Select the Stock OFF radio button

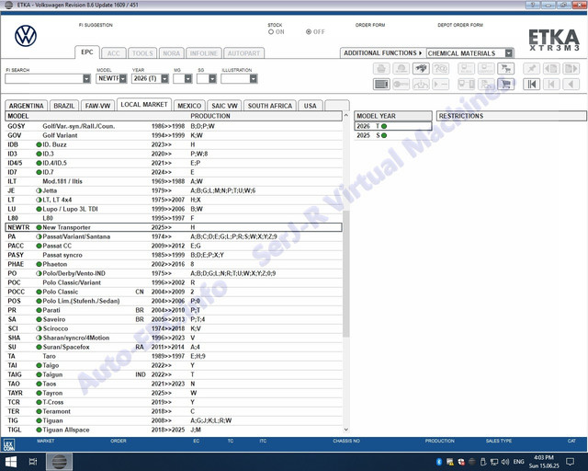[x=309, y=32]
